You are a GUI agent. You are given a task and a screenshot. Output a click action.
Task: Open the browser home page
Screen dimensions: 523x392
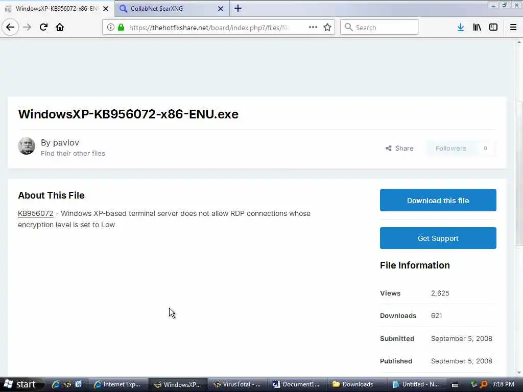[x=60, y=28]
